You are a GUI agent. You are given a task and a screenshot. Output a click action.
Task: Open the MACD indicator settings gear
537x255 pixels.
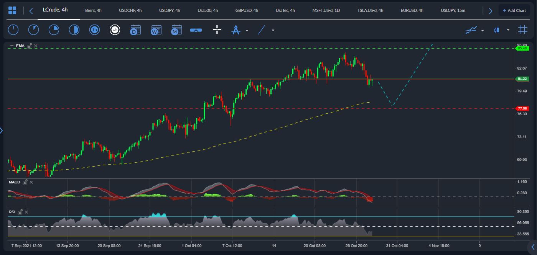(25, 182)
